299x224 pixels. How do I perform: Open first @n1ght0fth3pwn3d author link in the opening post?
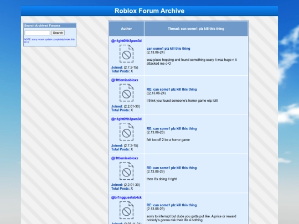point(126,41)
